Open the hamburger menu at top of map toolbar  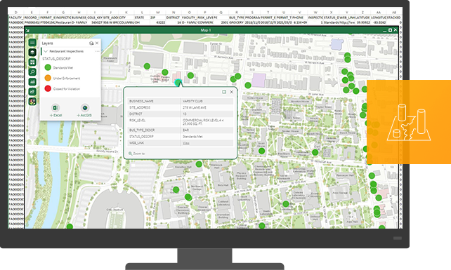32,43
